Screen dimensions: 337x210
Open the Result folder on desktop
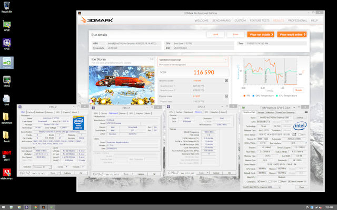tap(7, 136)
